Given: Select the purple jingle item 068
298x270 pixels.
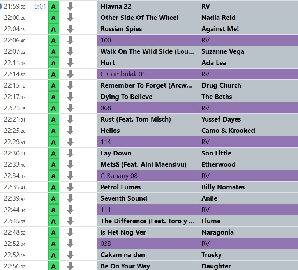Looking at the screenshot, I should (106, 108).
